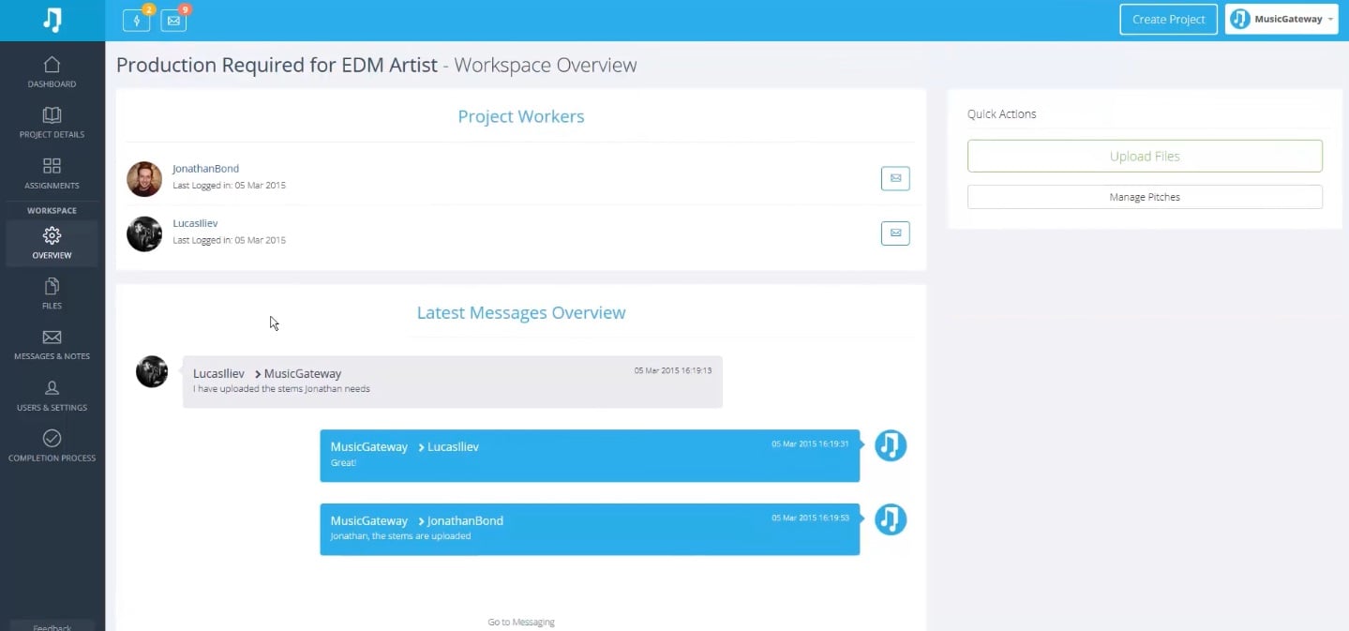This screenshot has height=631, width=1349.
Task: Click timestamp '05 Mar 2015 16:19:13'
Action: tap(673, 370)
